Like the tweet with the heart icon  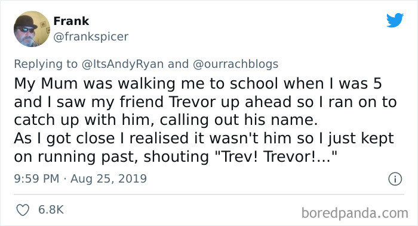tap(23, 210)
